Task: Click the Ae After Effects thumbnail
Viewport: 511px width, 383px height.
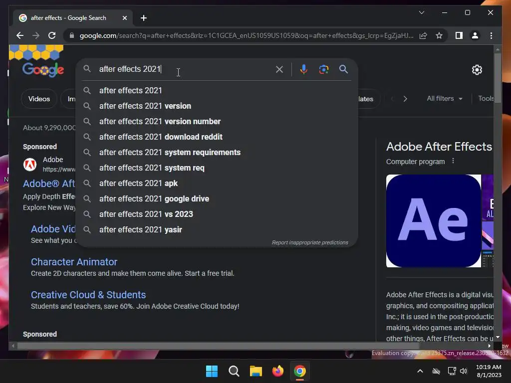Action: 434,221
